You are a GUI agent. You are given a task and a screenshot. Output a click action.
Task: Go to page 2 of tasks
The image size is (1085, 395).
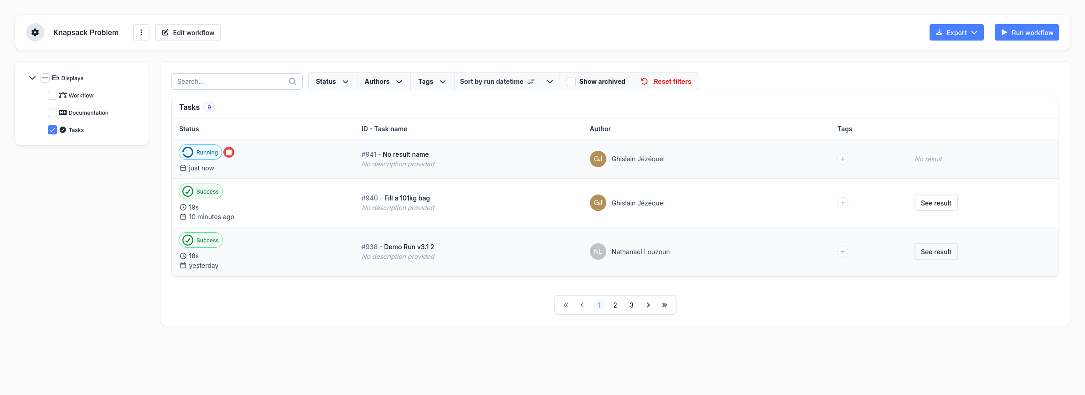click(615, 305)
